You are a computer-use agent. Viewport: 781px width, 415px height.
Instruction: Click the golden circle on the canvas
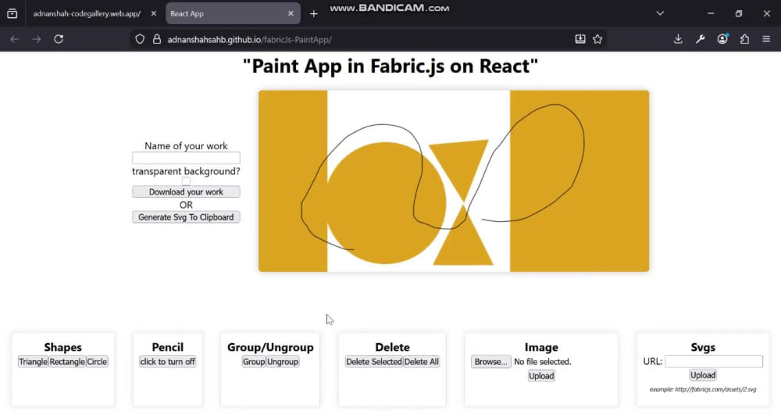(x=386, y=203)
